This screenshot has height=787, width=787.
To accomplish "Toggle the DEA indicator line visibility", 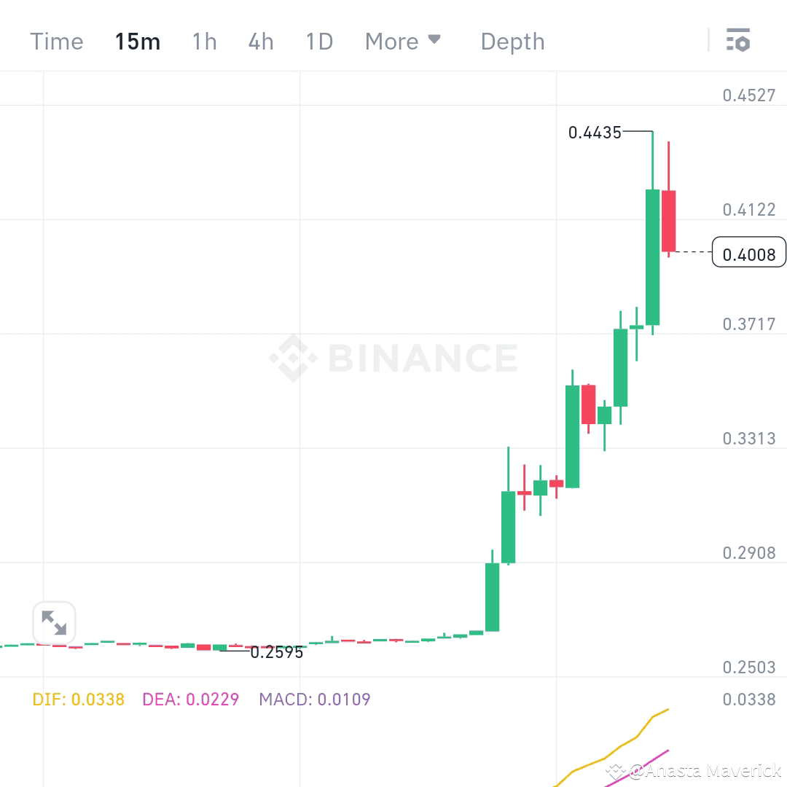I will tap(189, 698).
